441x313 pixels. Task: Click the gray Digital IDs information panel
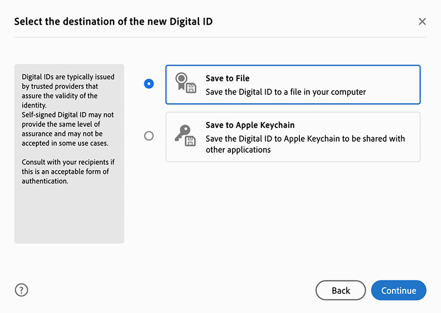coord(69,215)
